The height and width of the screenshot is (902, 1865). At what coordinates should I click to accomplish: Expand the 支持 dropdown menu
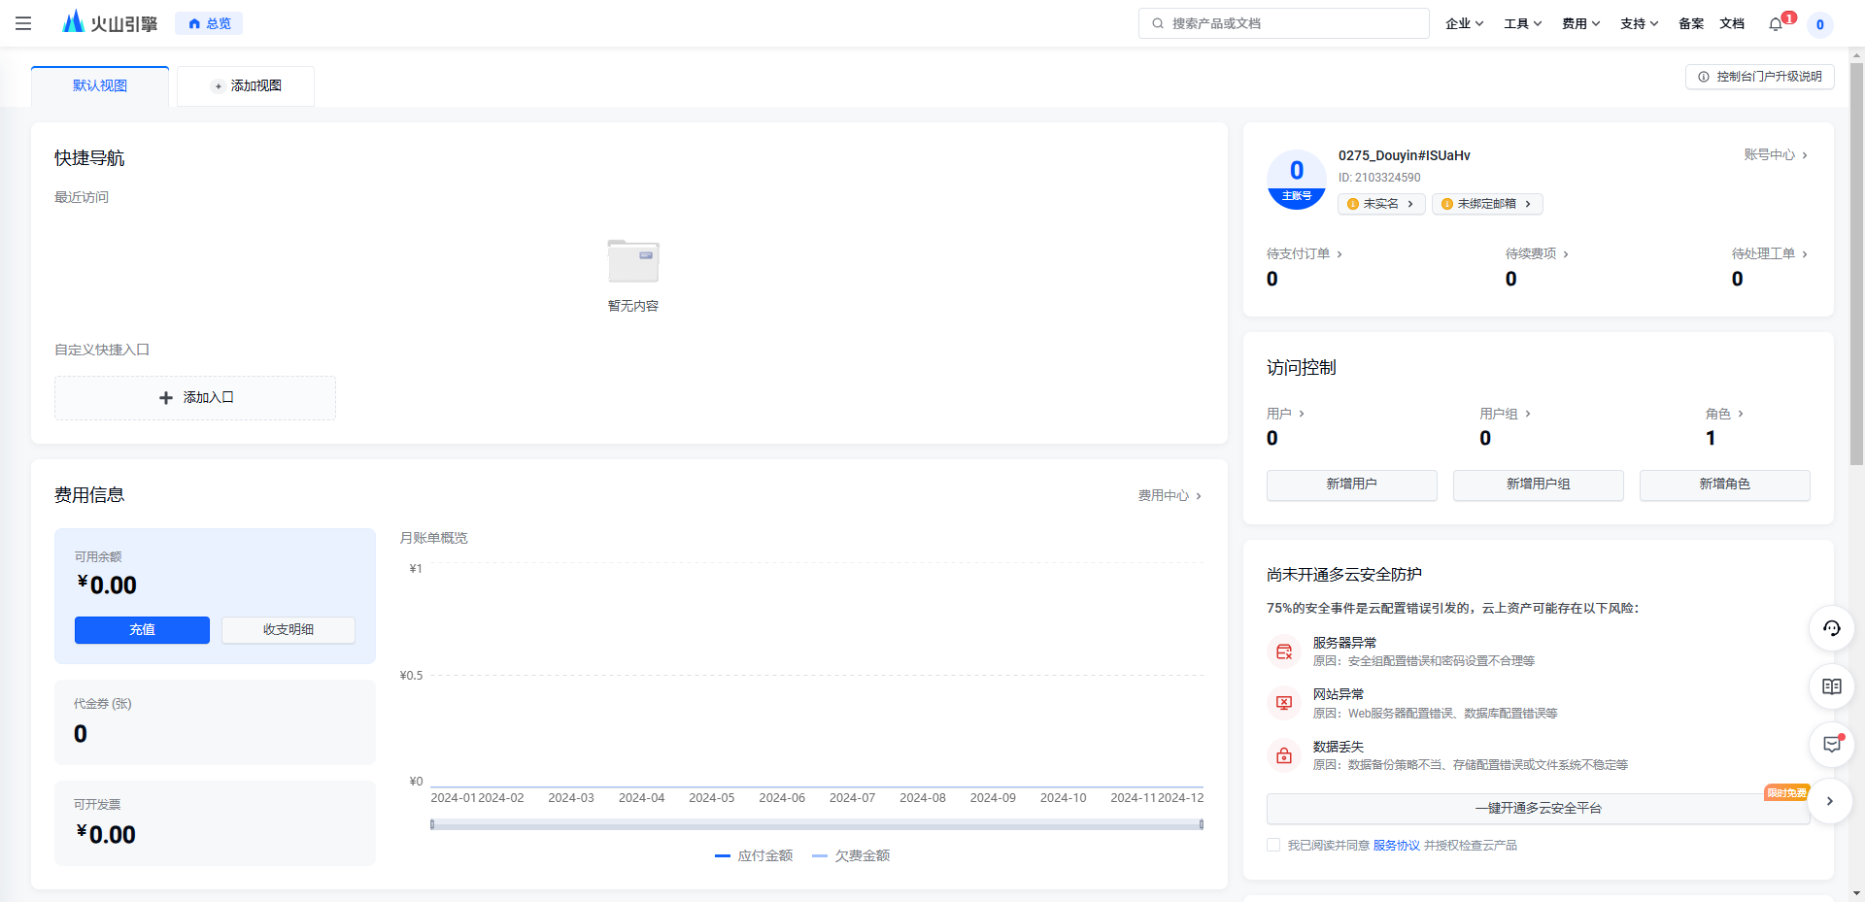(1639, 23)
